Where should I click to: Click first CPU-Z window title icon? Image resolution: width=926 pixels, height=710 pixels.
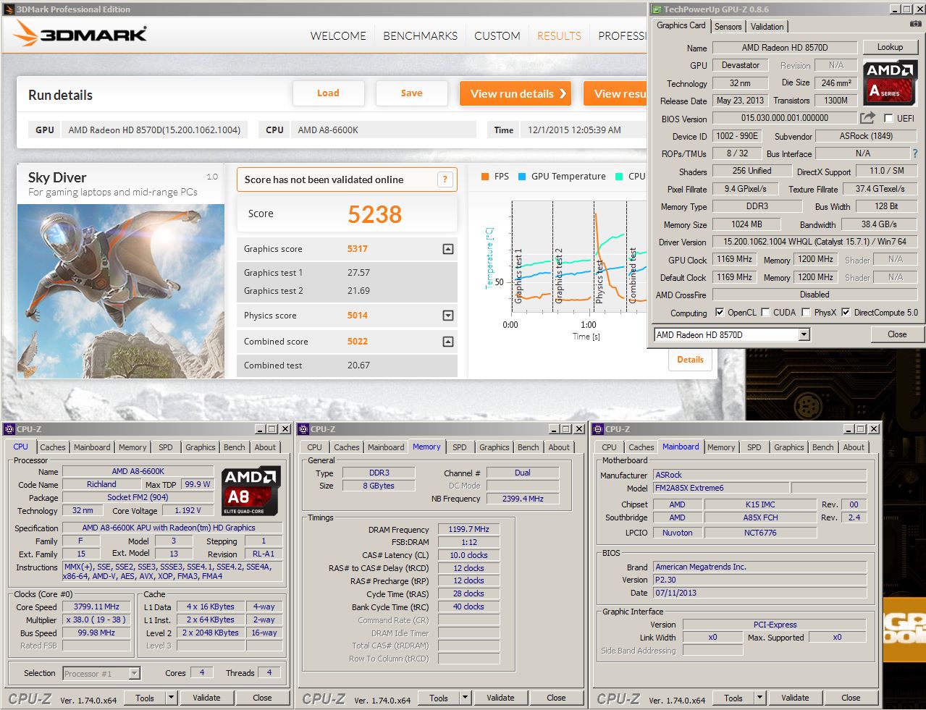click(x=9, y=429)
